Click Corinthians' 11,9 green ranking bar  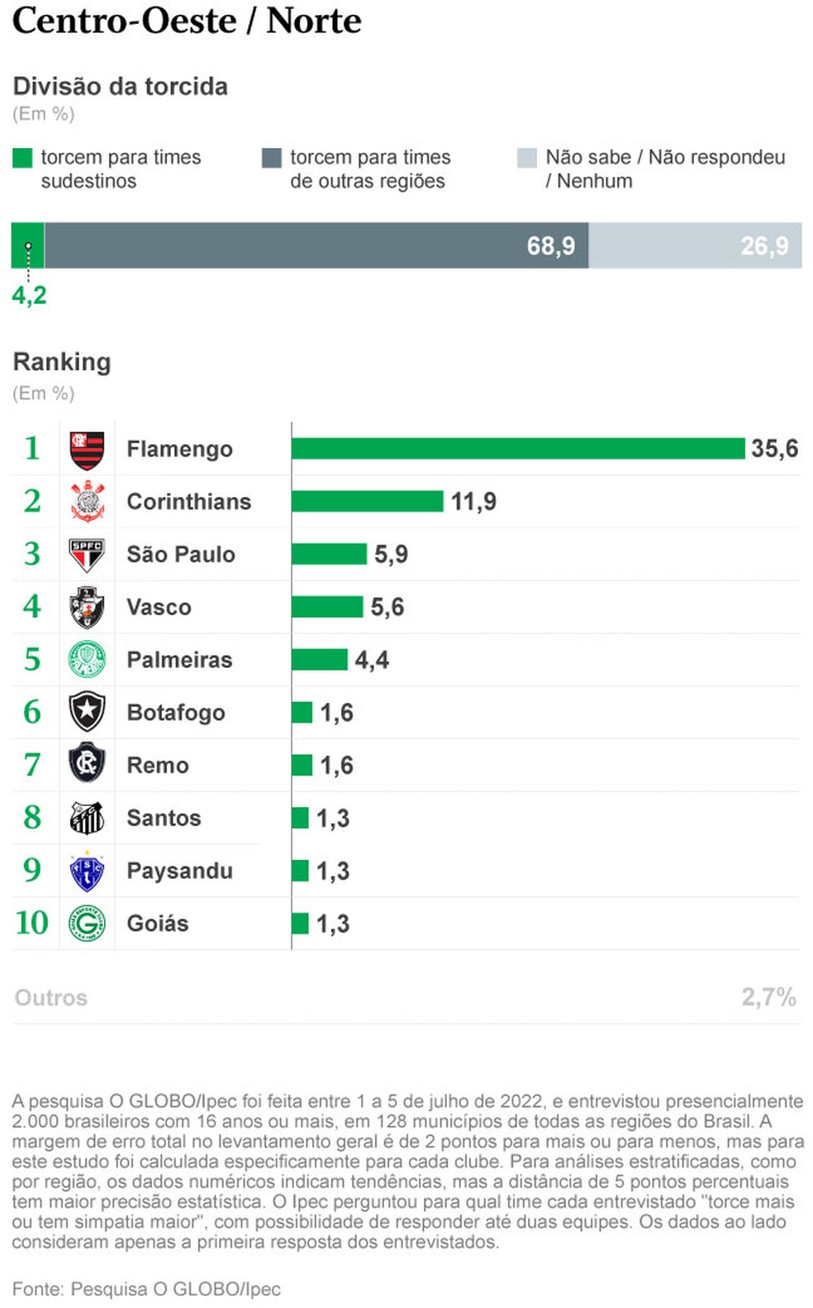click(x=367, y=502)
